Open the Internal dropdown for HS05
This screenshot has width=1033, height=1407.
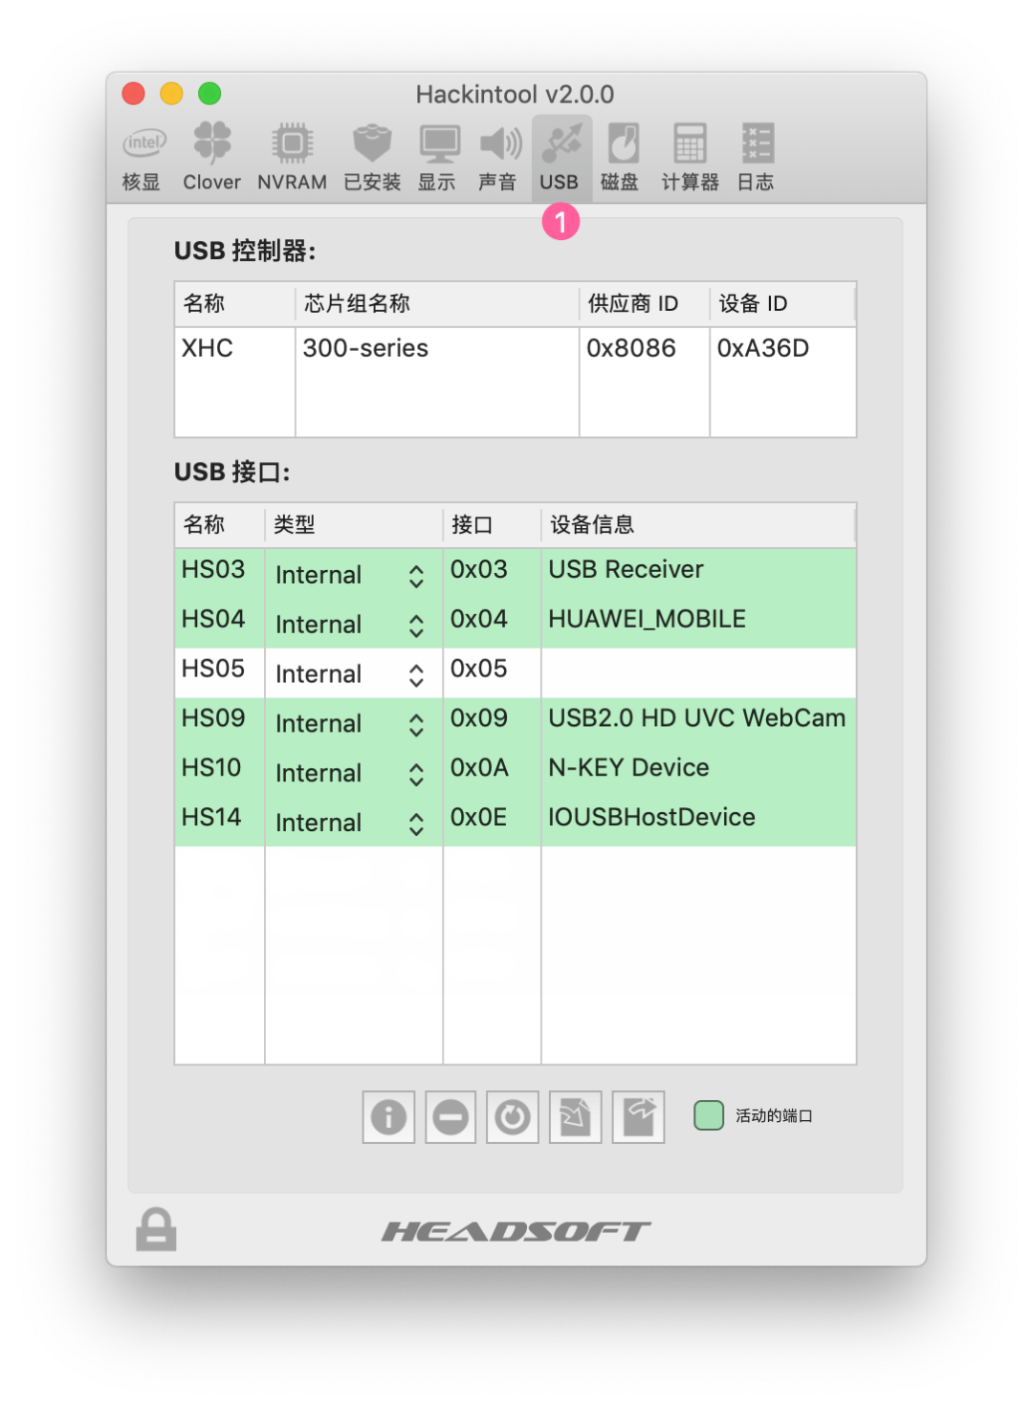point(416,673)
